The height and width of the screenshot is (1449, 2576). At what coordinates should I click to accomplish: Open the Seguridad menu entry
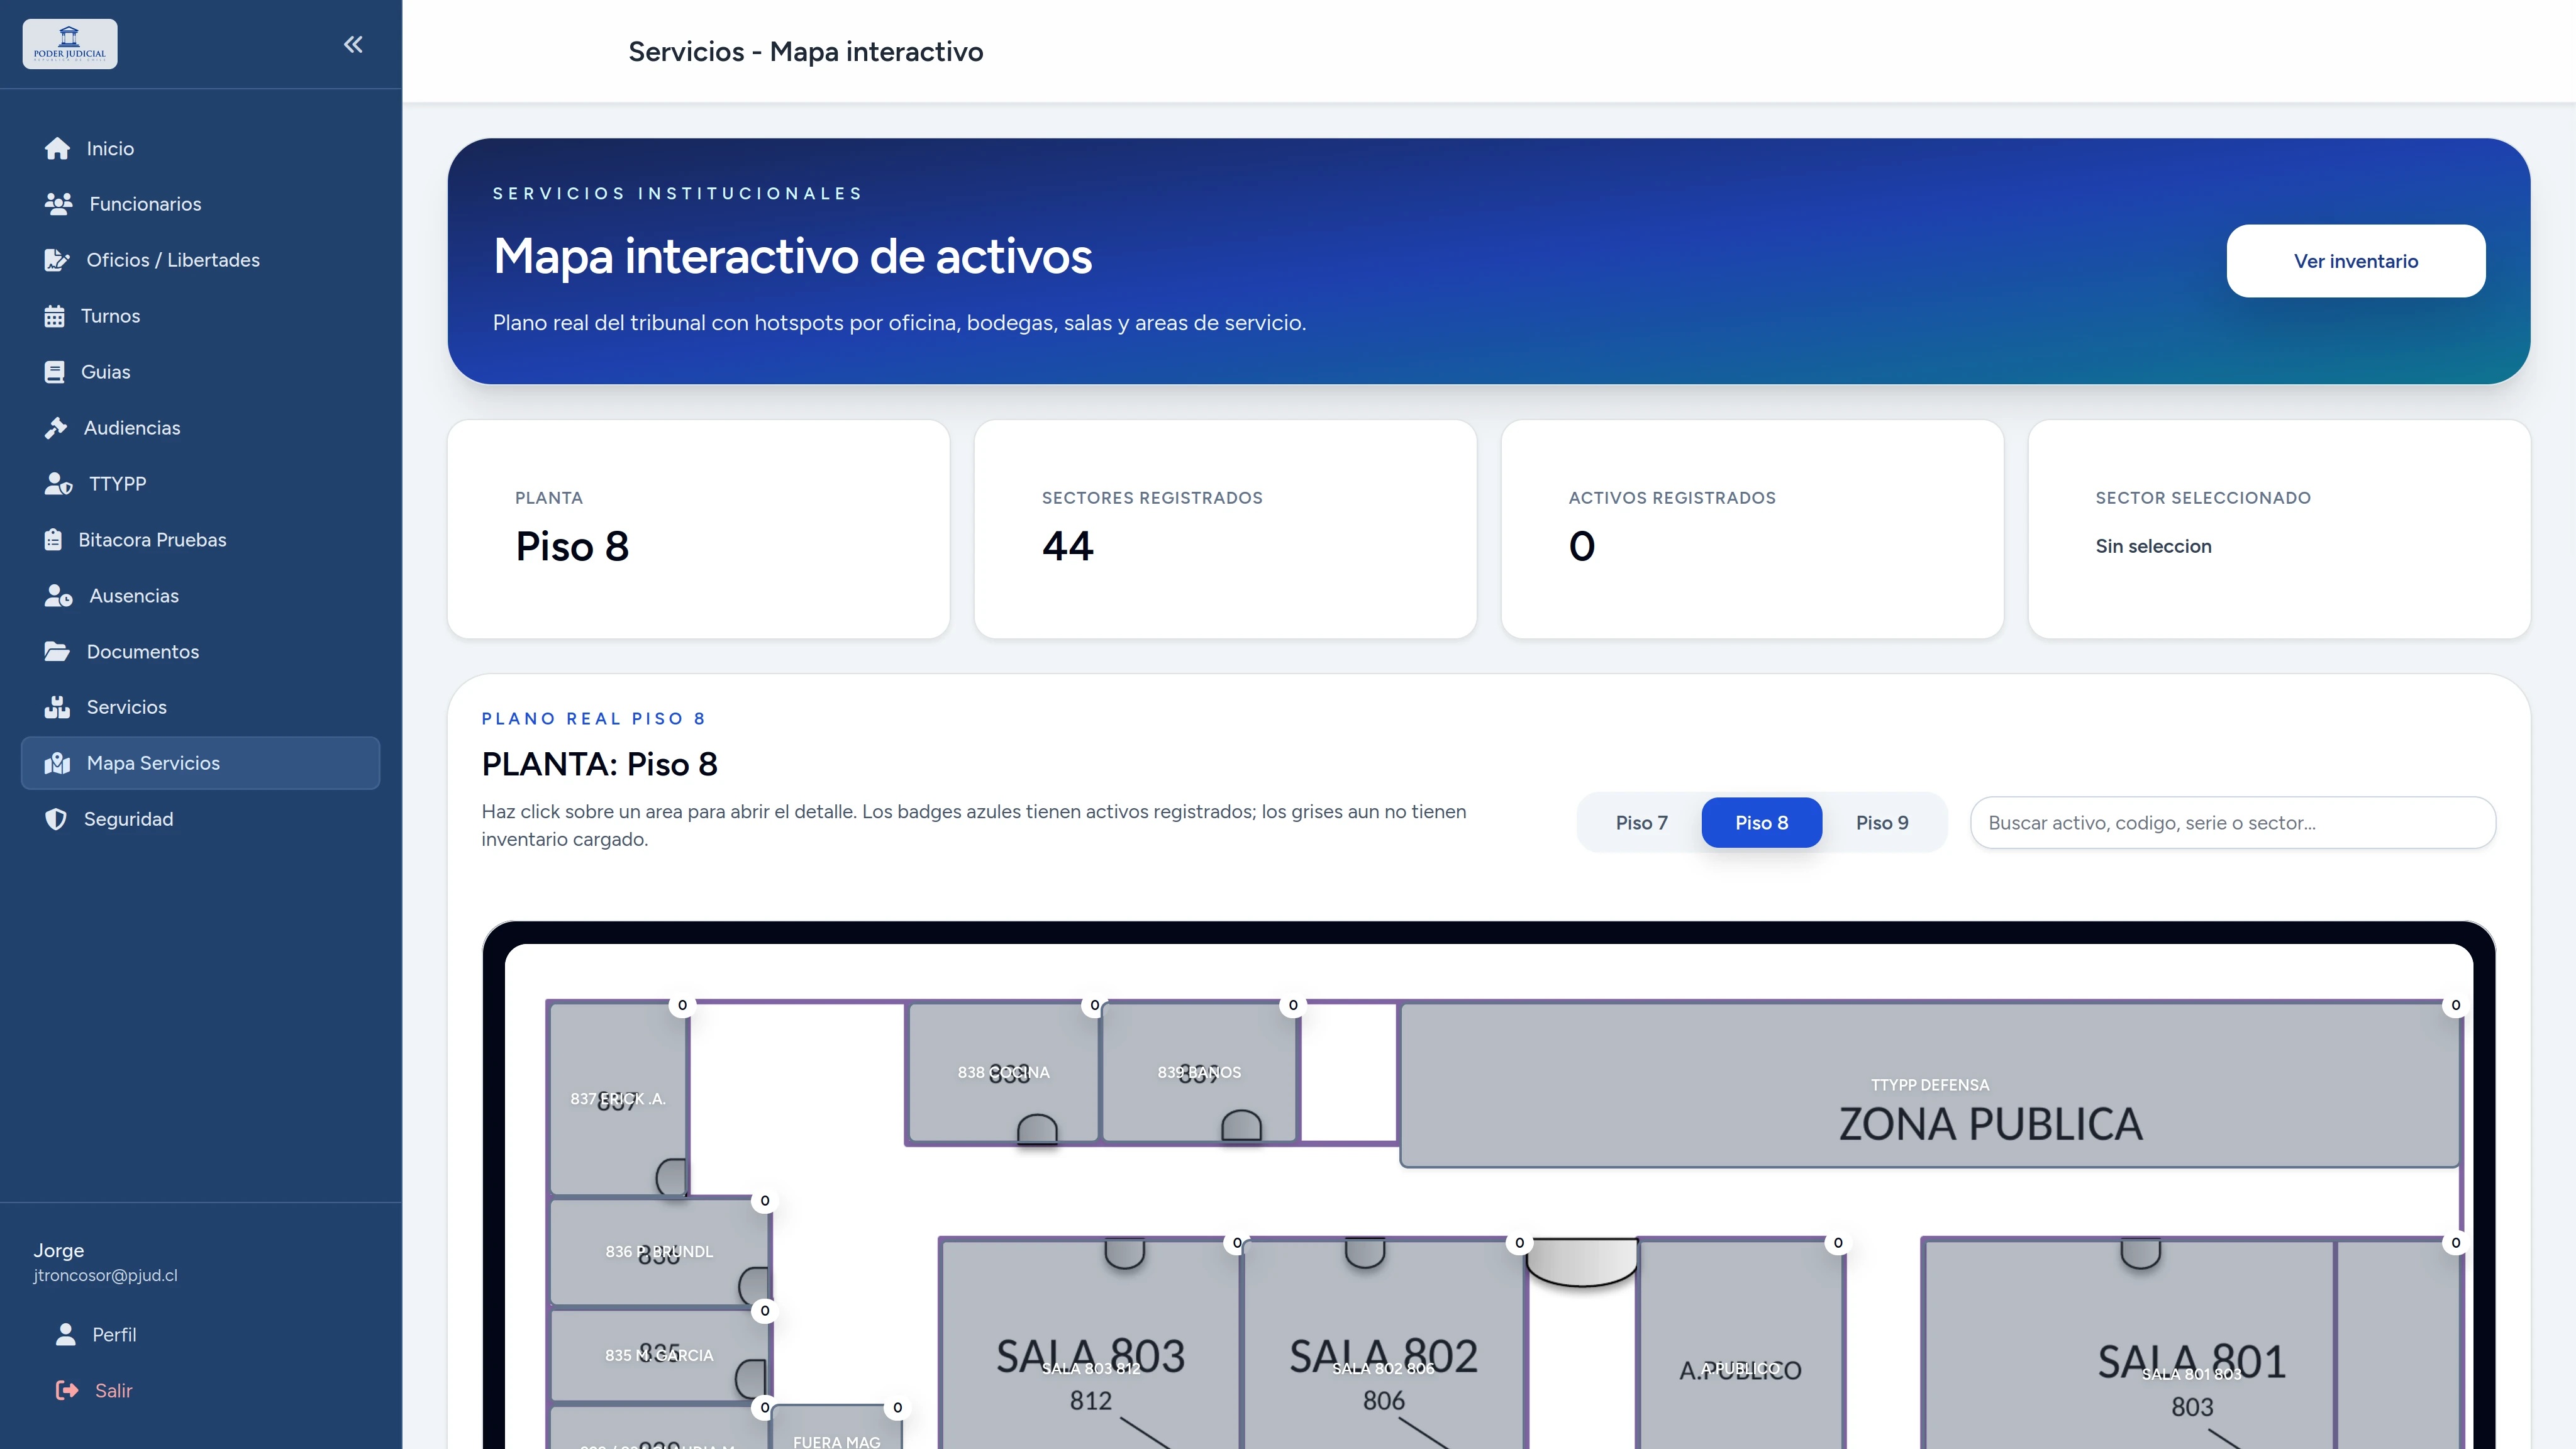(200, 819)
